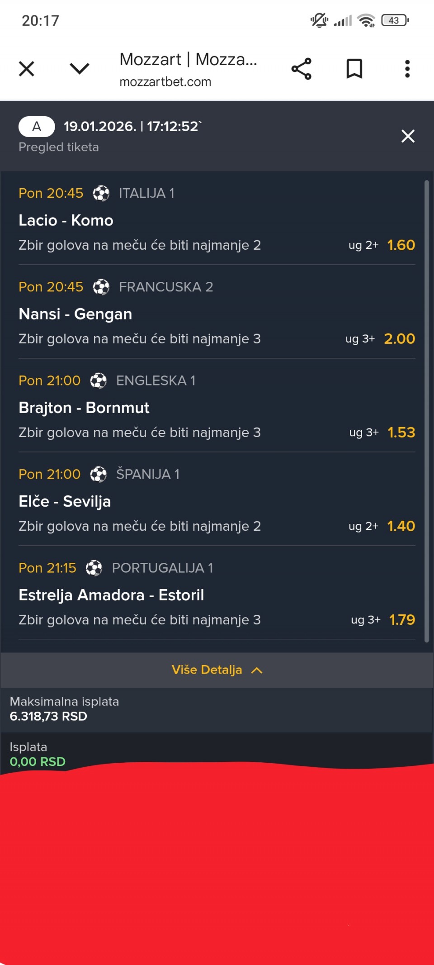Tap the browser collapse chevron
This screenshot has height=965, width=434.
pos(80,68)
